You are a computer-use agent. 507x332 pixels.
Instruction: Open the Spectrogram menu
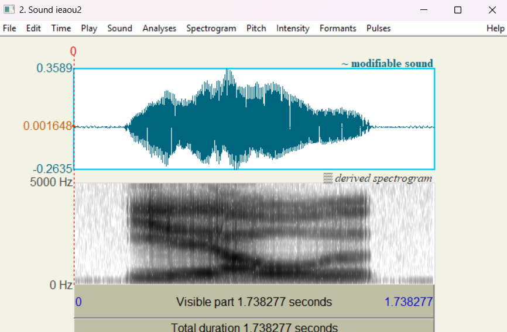(211, 29)
